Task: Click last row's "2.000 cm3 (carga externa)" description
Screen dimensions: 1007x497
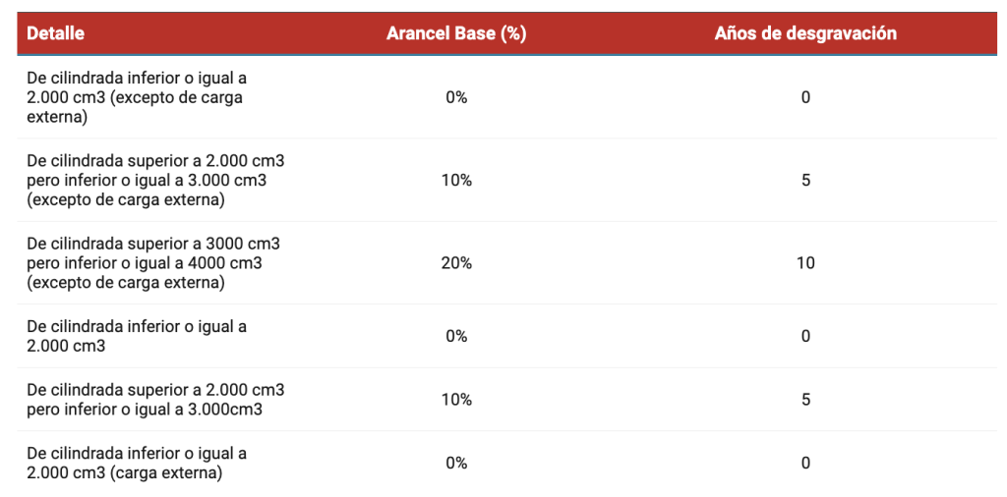Action: [136, 463]
